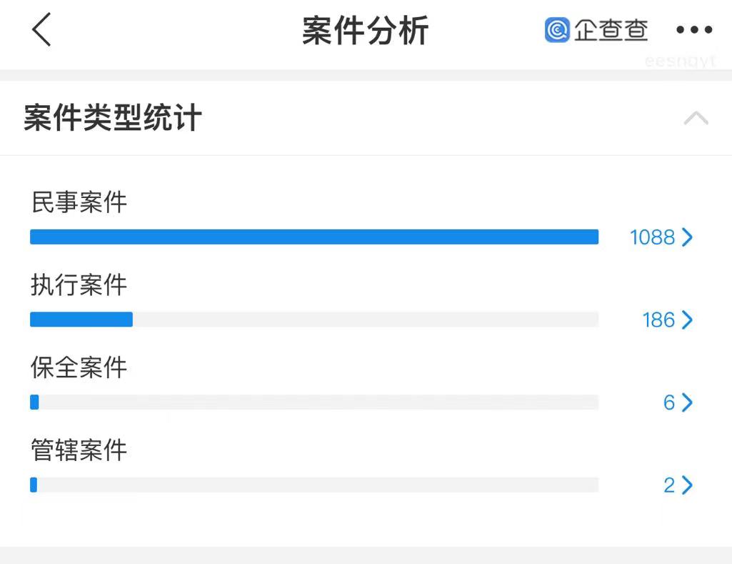View the 2 jurisdiction cases count

click(669, 485)
